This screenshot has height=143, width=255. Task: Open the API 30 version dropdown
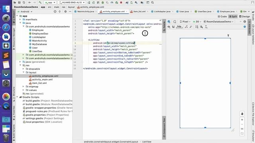tap(197, 21)
